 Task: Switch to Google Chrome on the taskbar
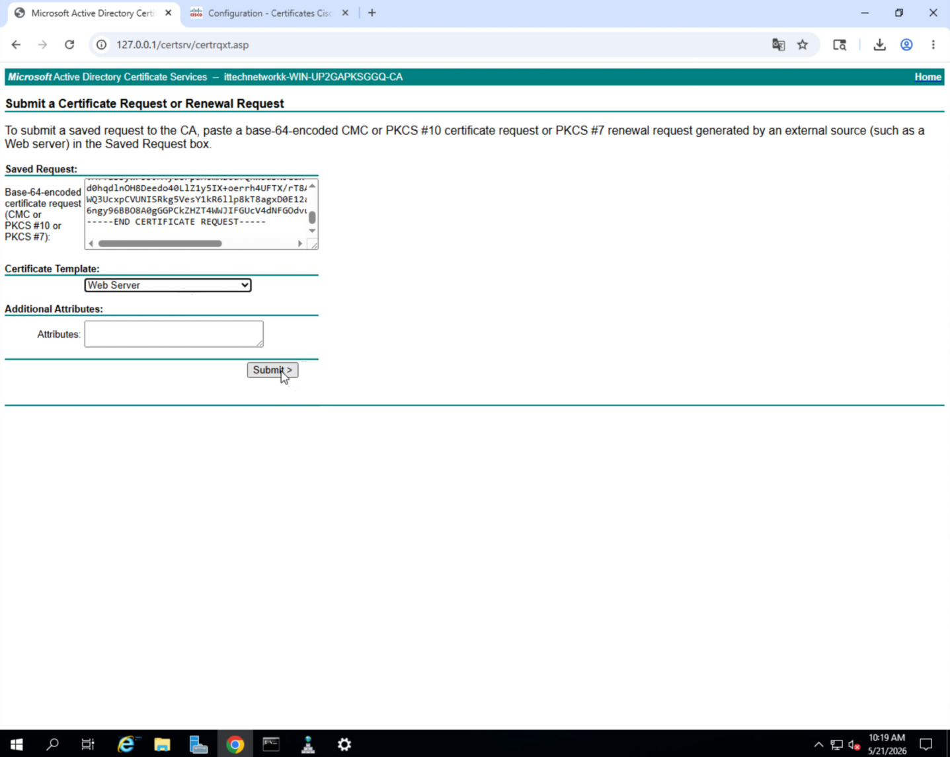pos(235,744)
